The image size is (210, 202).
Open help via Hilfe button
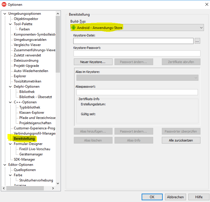tap(199, 197)
